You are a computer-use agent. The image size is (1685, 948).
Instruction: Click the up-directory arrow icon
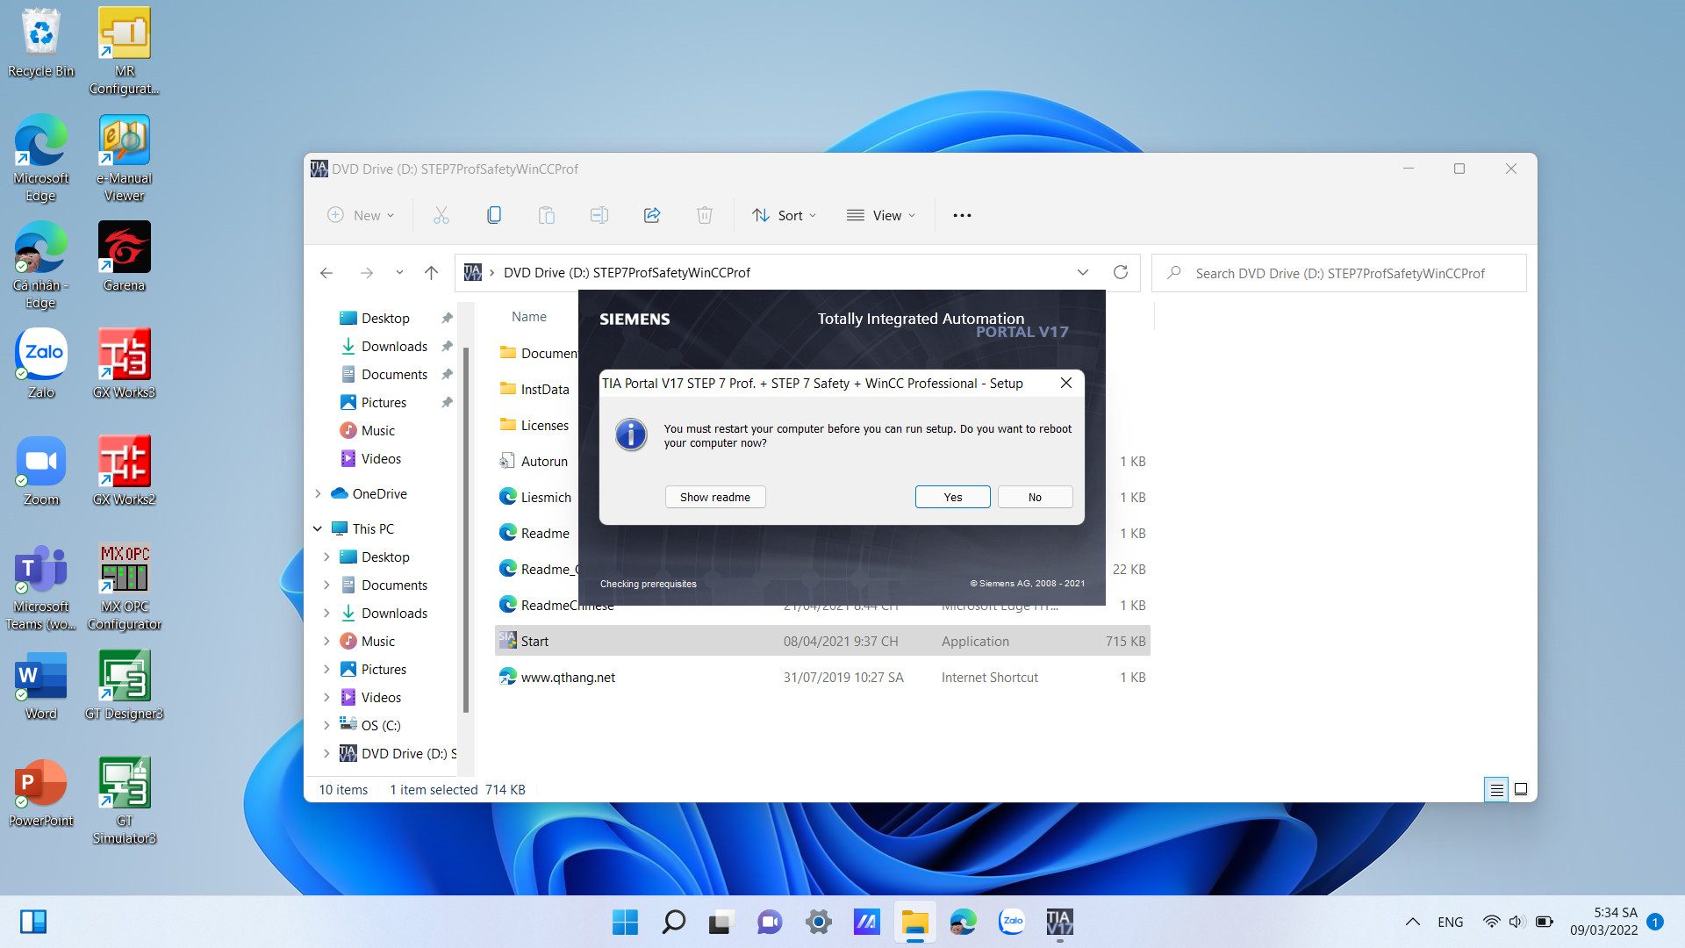(431, 273)
